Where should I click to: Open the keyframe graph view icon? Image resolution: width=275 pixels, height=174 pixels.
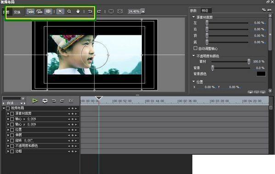pyautogui.click(x=71, y=101)
